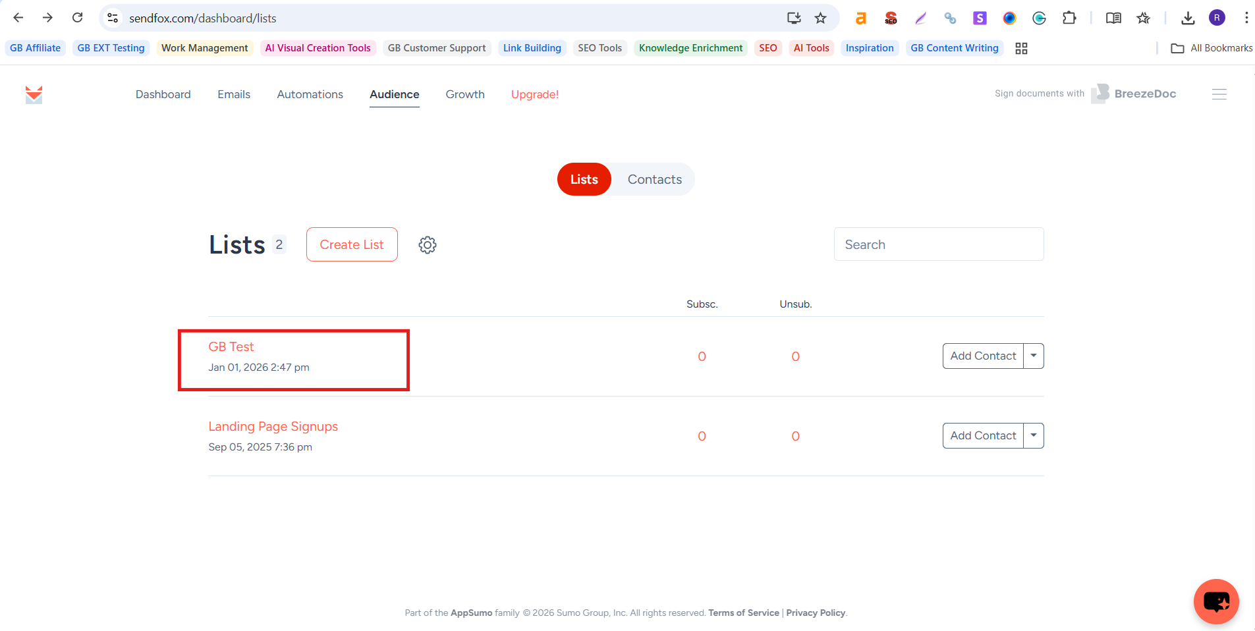Open the live chat bubble widget
The height and width of the screenshot is (631, 1255).
coord(1215,601)
